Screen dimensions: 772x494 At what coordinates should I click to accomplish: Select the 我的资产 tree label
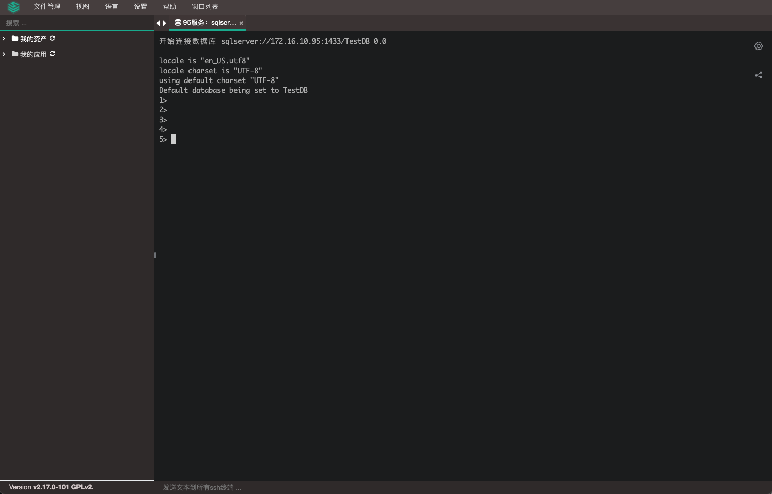coord(33,39)
